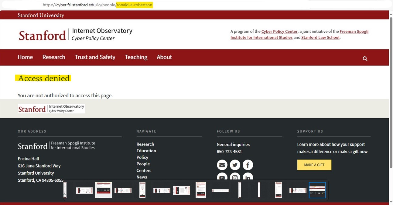Open the YouTube icon in footer
This screenshot has height=205, width=393.
click(222, 177)
